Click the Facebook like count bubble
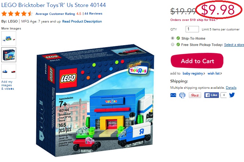Screen dimensions: 244x162 coord(224,95)
